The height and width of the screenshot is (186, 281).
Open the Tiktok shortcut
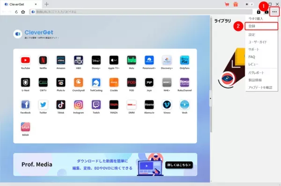pyautogui.click(x=61, y=105)
